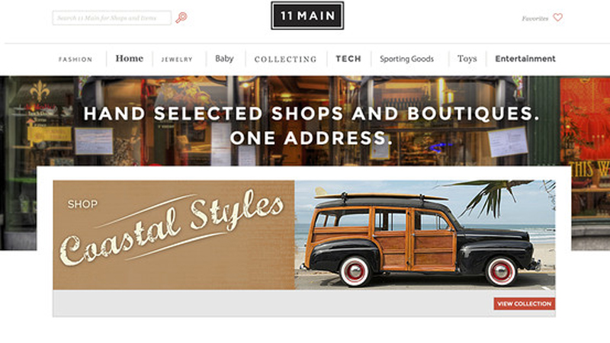Open the Baby category
The image size is (610, 343).
point(224,59)
